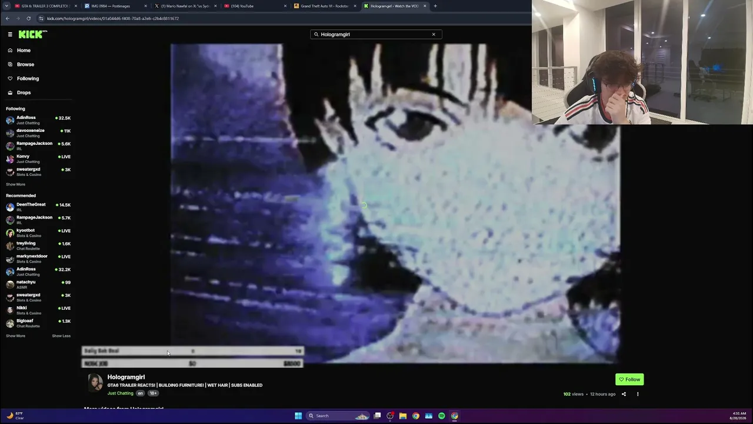Open markynextdoor recommended channel
This screenshot has height=424, width=753.
(x=38, y=259)
